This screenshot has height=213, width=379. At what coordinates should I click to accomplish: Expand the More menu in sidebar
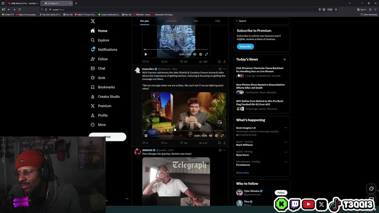[x=98, y=125]
